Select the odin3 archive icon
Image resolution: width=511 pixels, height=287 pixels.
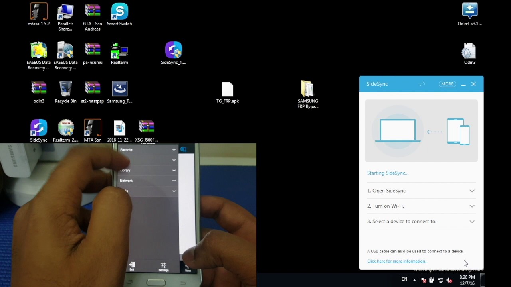point(39,92)
